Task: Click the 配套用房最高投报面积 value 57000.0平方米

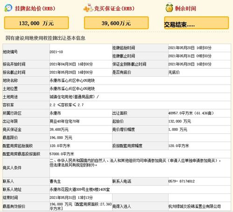Action: pyautogui.click(x=62, y=154)
